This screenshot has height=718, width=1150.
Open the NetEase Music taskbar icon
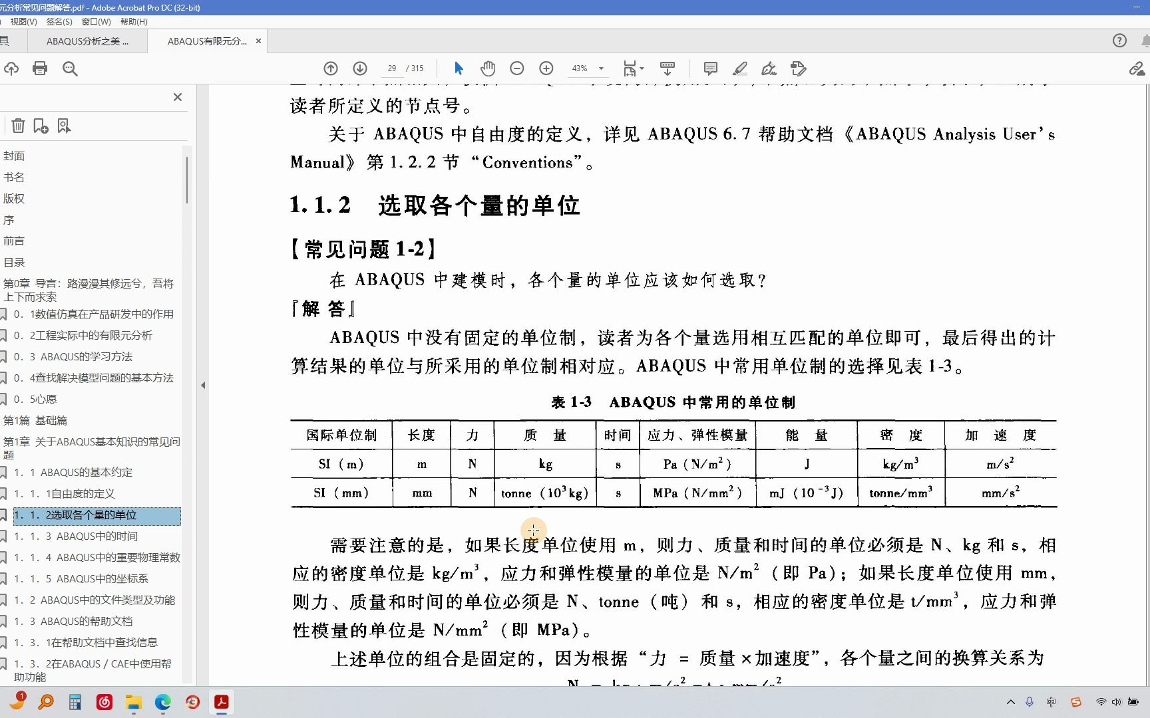104,702
